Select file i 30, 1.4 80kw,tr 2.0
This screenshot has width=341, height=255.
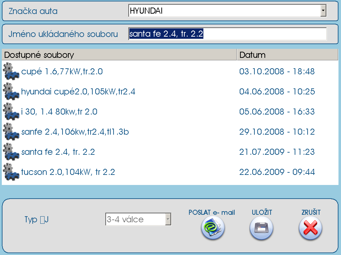[x=59, y=112]
